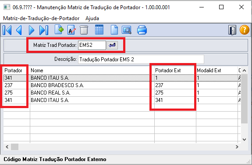
Task: Click vertical scrollbar up arrow
Action: point(244,70)
